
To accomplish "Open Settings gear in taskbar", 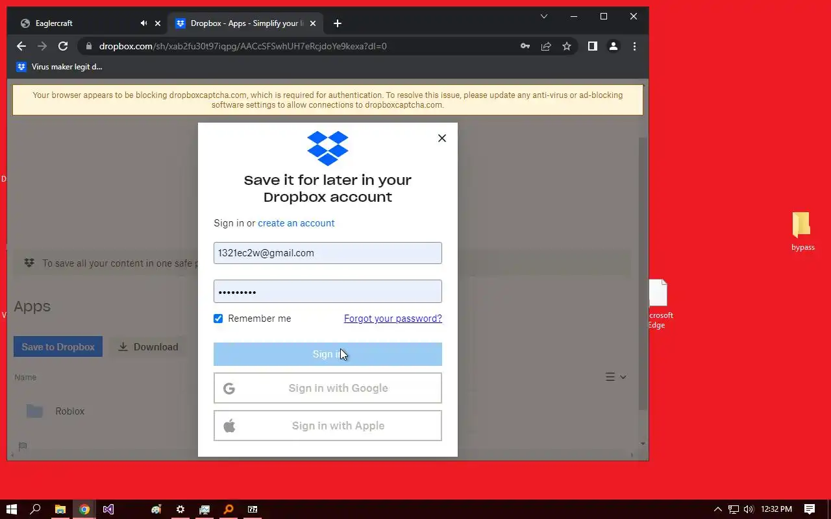I will point(180,509).
